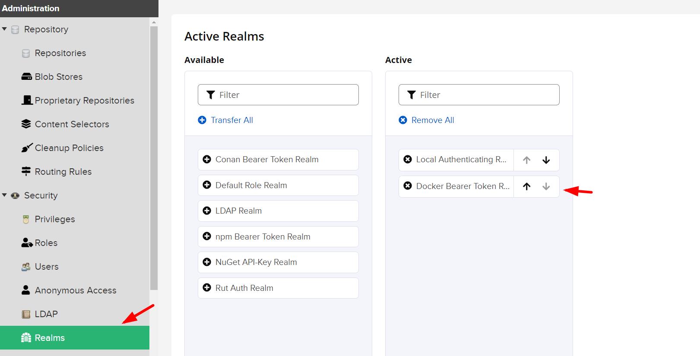The image size is (700, 356).
Task: Move Local Authenticating Realm down
Action: click(x=546, y=160)
